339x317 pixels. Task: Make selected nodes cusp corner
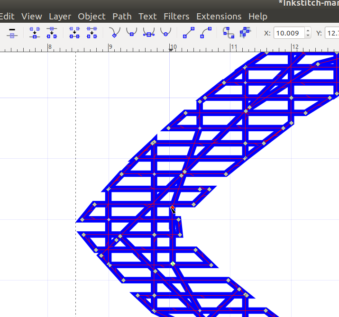point(114,32)
